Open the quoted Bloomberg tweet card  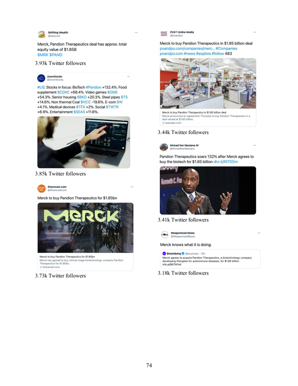tap(210, 259)
